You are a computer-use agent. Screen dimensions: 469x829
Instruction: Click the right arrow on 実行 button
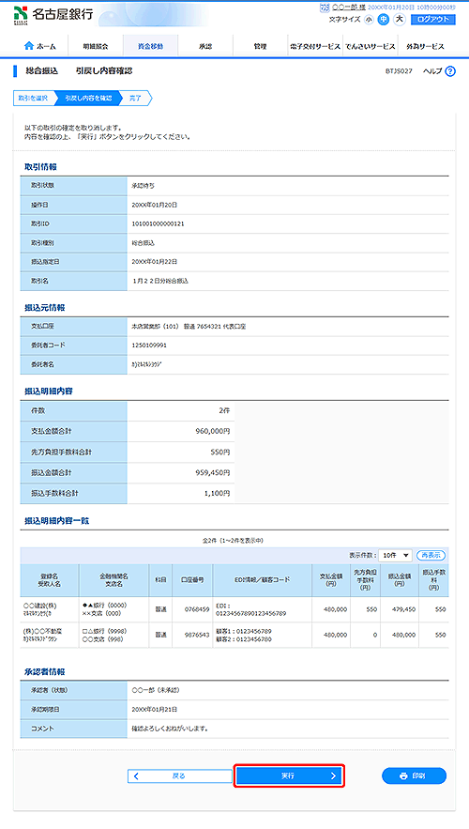point(333,775)
